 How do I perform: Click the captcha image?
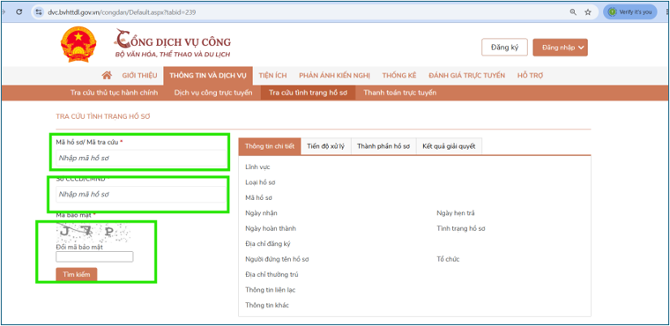coord(93,232)
